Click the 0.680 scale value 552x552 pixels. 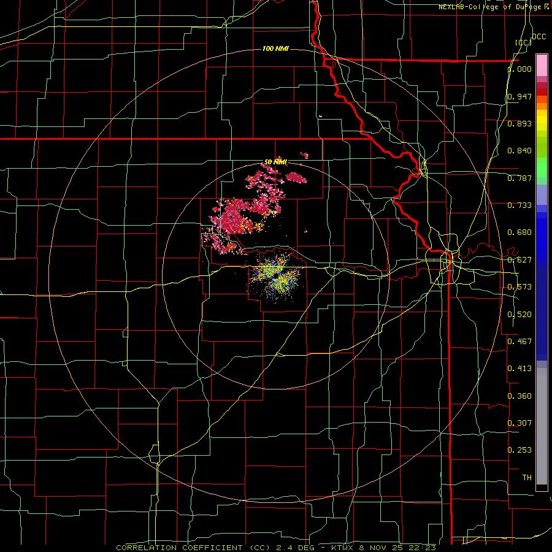pos(519,232)
